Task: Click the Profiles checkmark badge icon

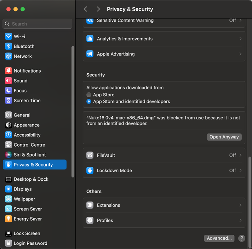Action: click(x=90, y=220)
